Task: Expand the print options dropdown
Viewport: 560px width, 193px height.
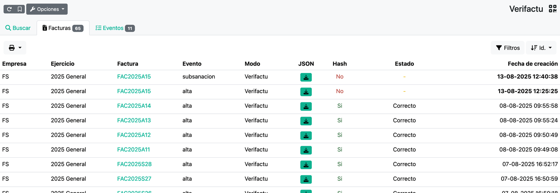Action: (x=15, y=48)
